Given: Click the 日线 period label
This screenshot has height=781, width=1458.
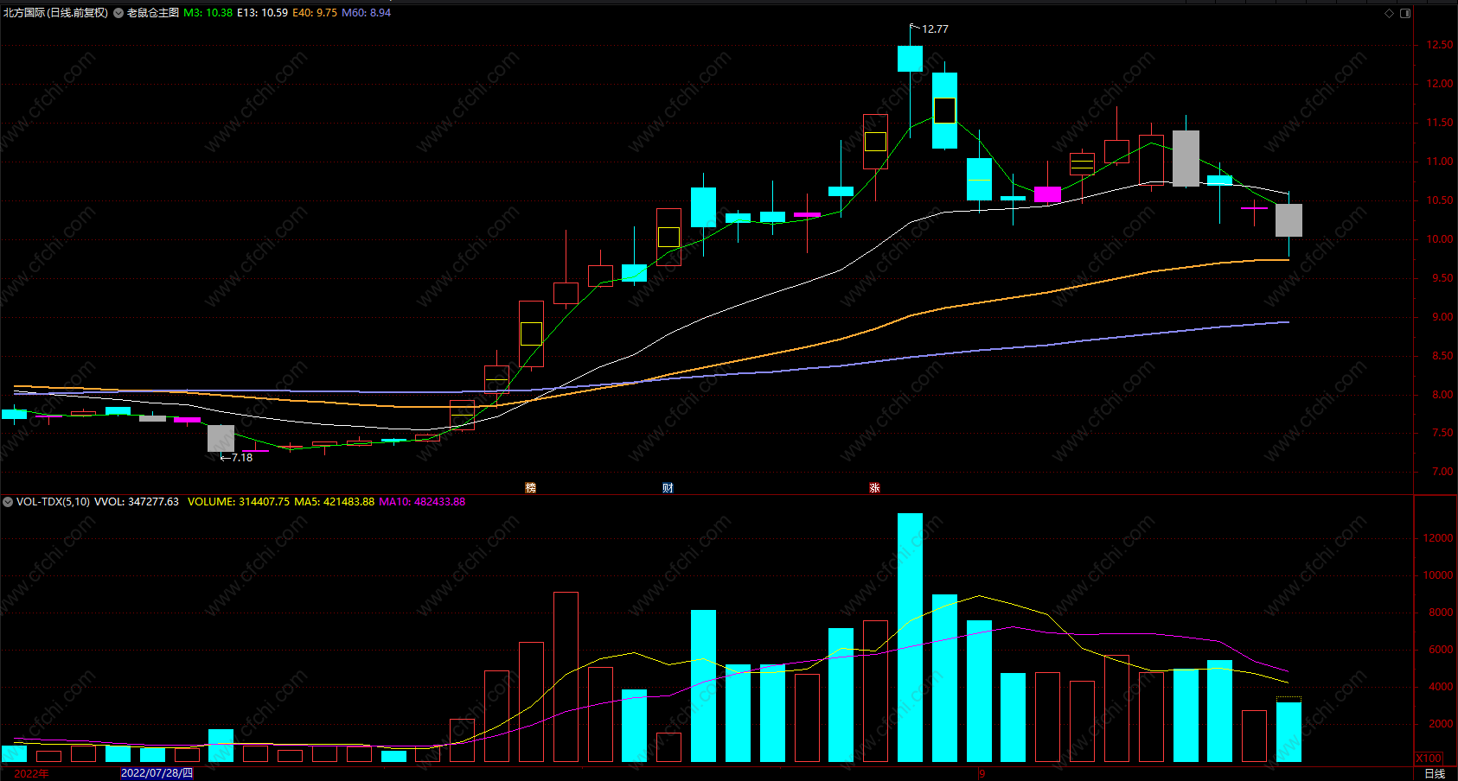Looking at the screenshot, I should pos(1435,773).
